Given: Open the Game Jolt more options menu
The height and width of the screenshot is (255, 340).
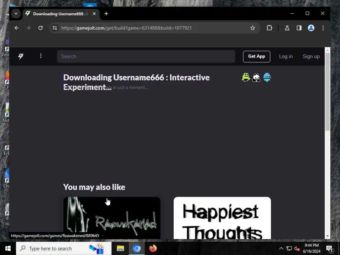Looking at the screenshot, I should [41, 56].
